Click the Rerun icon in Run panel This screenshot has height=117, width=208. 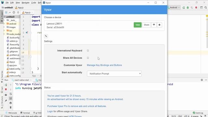click(6, 85)
